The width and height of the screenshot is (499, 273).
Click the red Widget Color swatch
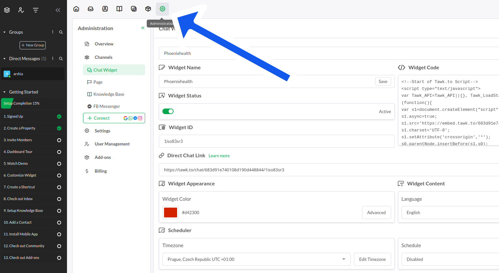click(171, 213)
